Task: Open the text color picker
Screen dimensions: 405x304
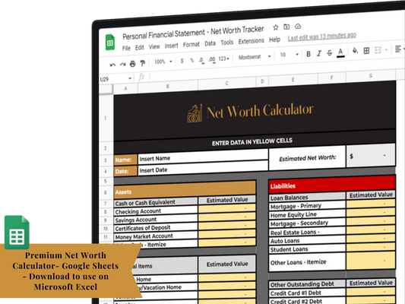Action: 340,52
